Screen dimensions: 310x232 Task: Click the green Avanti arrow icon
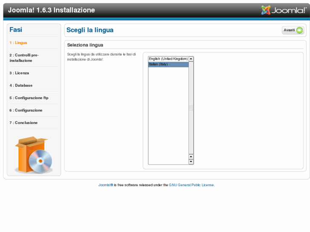point(299,30)
